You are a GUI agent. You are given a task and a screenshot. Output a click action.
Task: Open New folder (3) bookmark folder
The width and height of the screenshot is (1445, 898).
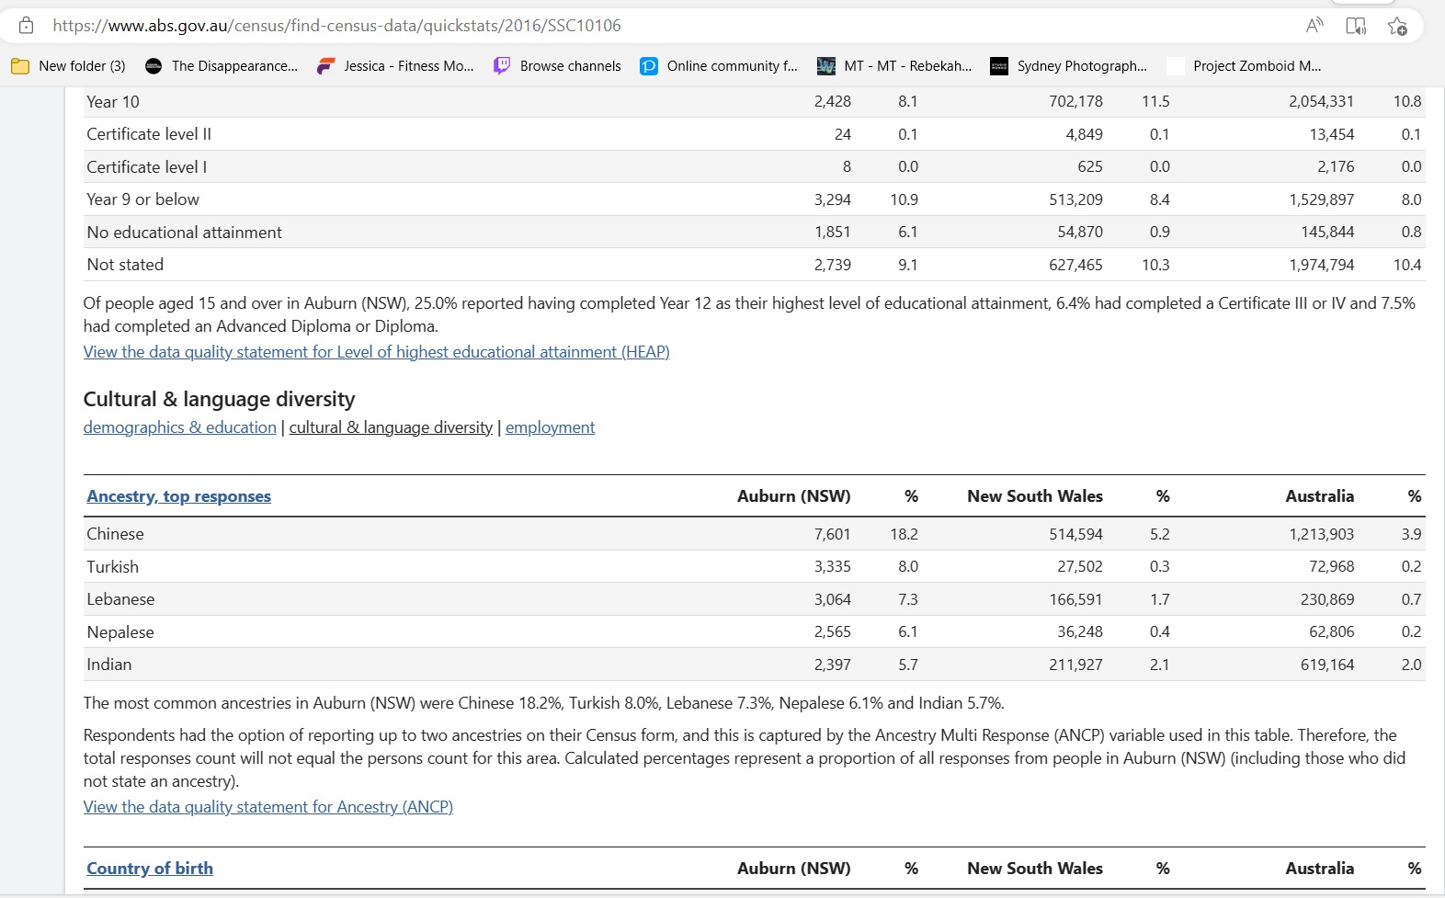click(68, 66)
